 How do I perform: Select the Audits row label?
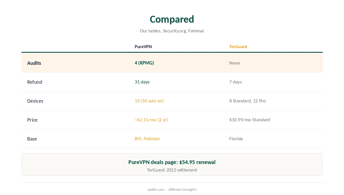click(x=34, y=63)
